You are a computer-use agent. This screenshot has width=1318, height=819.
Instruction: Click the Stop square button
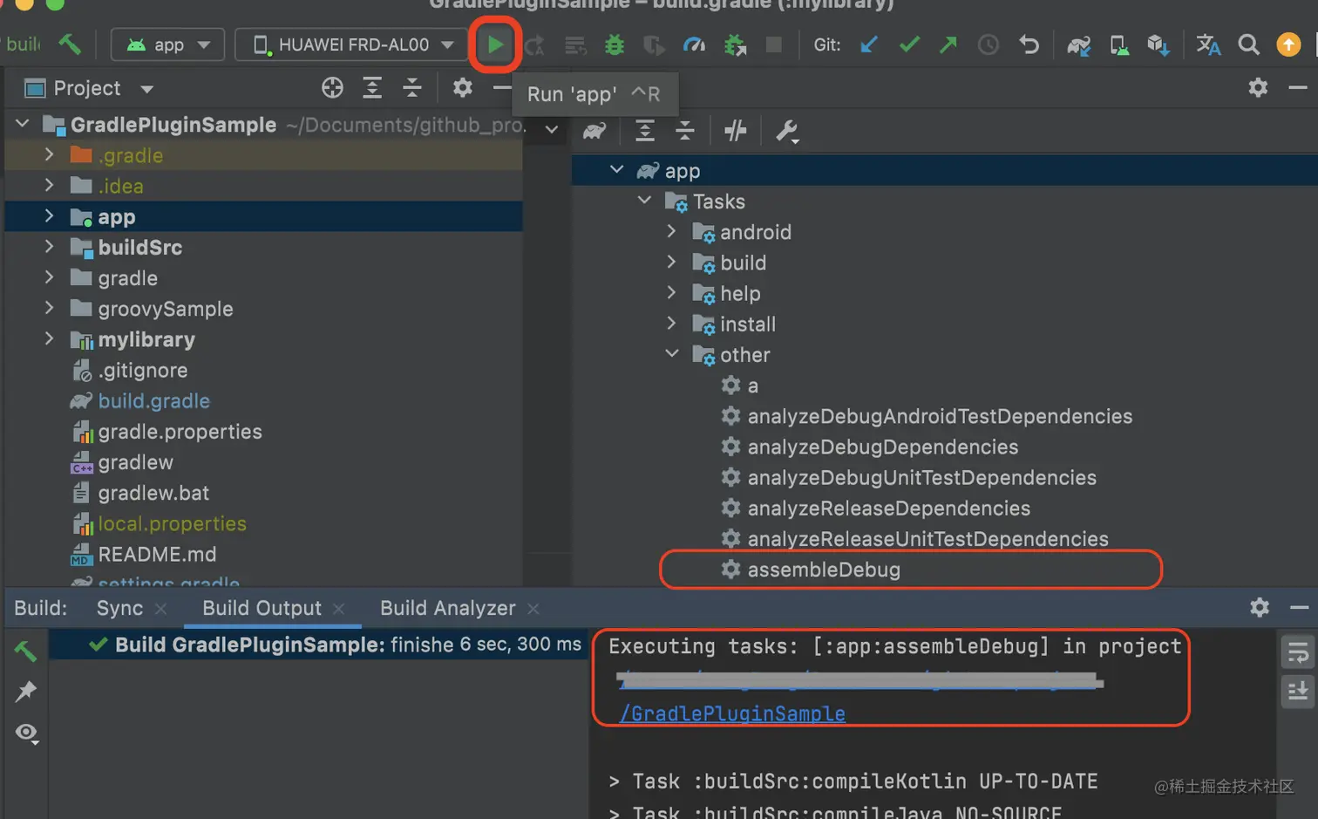[x=773, y=44]
